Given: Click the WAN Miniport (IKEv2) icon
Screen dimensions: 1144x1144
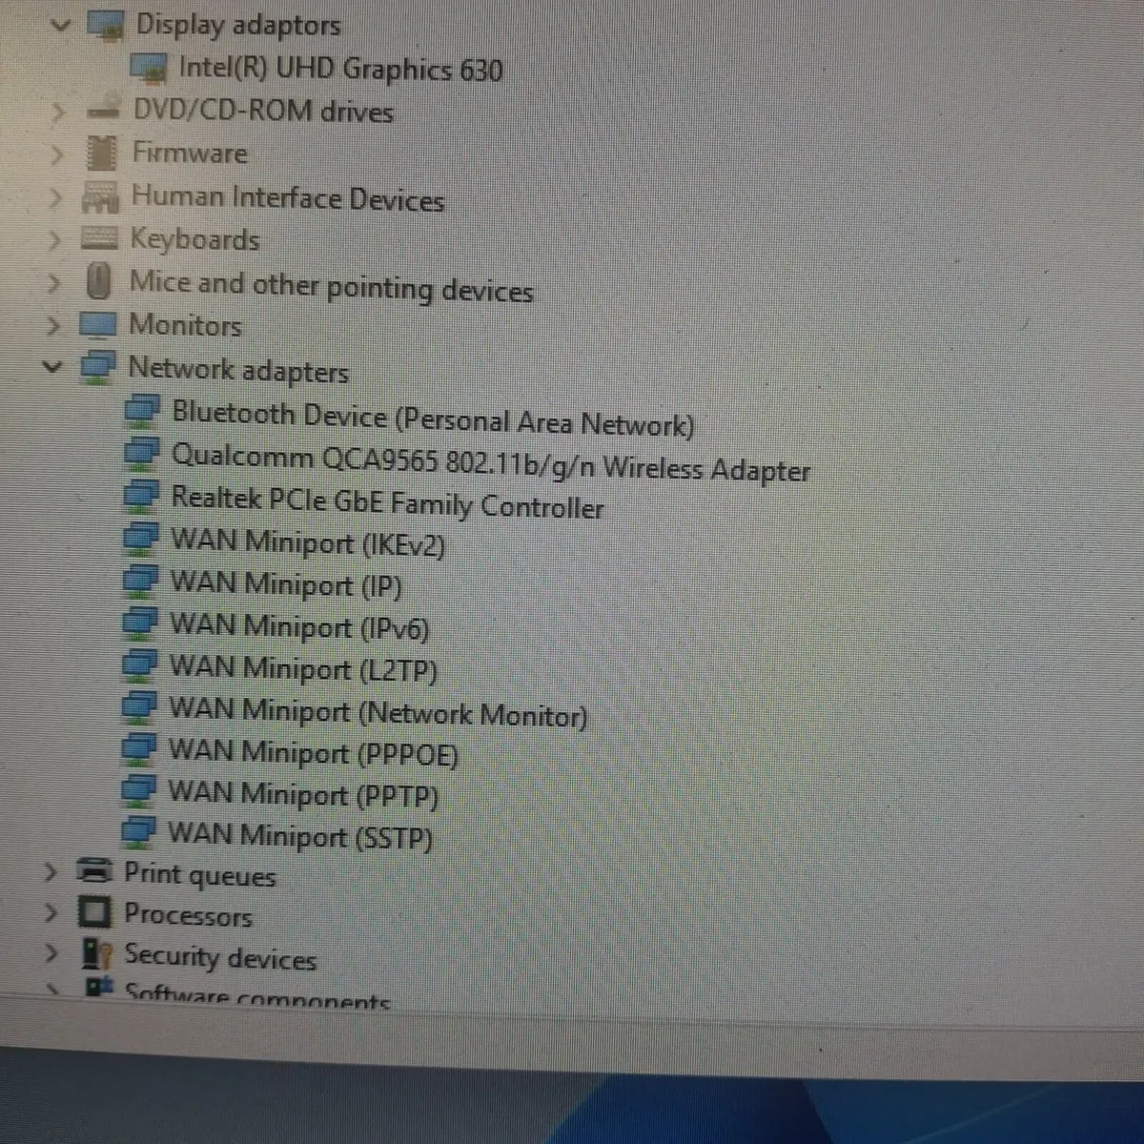Looking at the screenshot, I should pyautogui.click(x=140, y=539).
